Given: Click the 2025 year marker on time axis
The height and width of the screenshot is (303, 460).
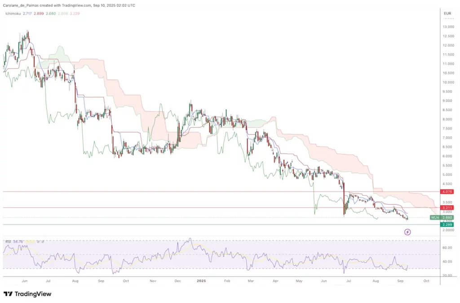Looking at the screenshot, I should pos(201,281).
